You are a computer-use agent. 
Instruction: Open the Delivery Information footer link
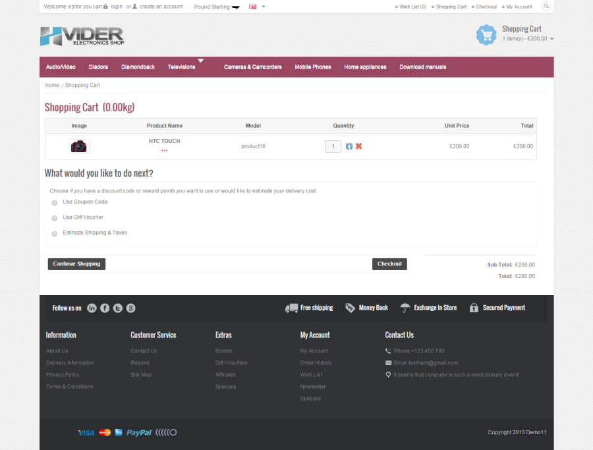click(70, 362)
